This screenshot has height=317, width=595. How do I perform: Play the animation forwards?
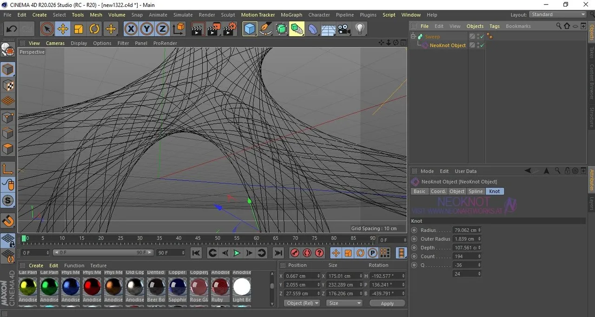237,253
